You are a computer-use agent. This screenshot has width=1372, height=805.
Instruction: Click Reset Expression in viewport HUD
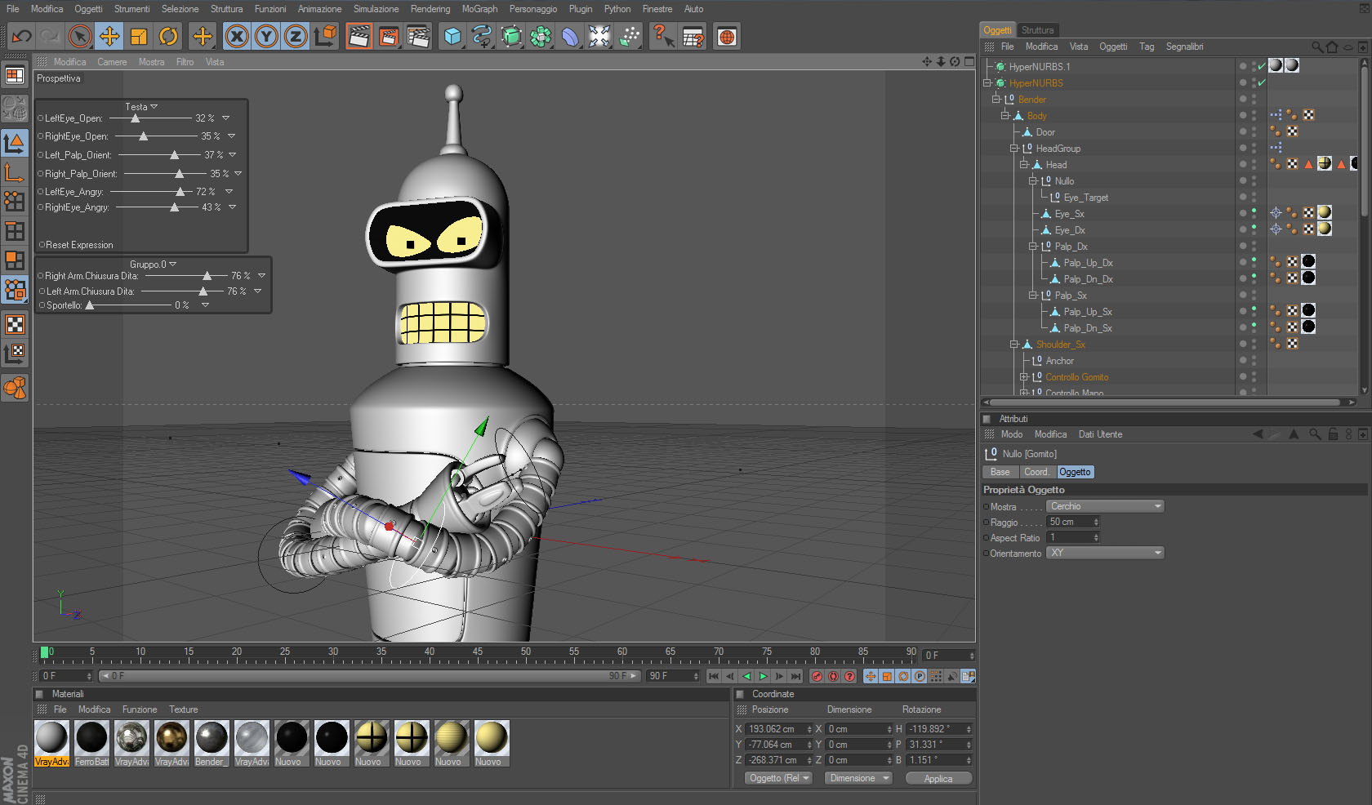tap(79, 245)
